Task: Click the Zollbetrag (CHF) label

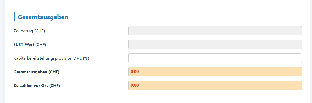Action: click(29, 31)
